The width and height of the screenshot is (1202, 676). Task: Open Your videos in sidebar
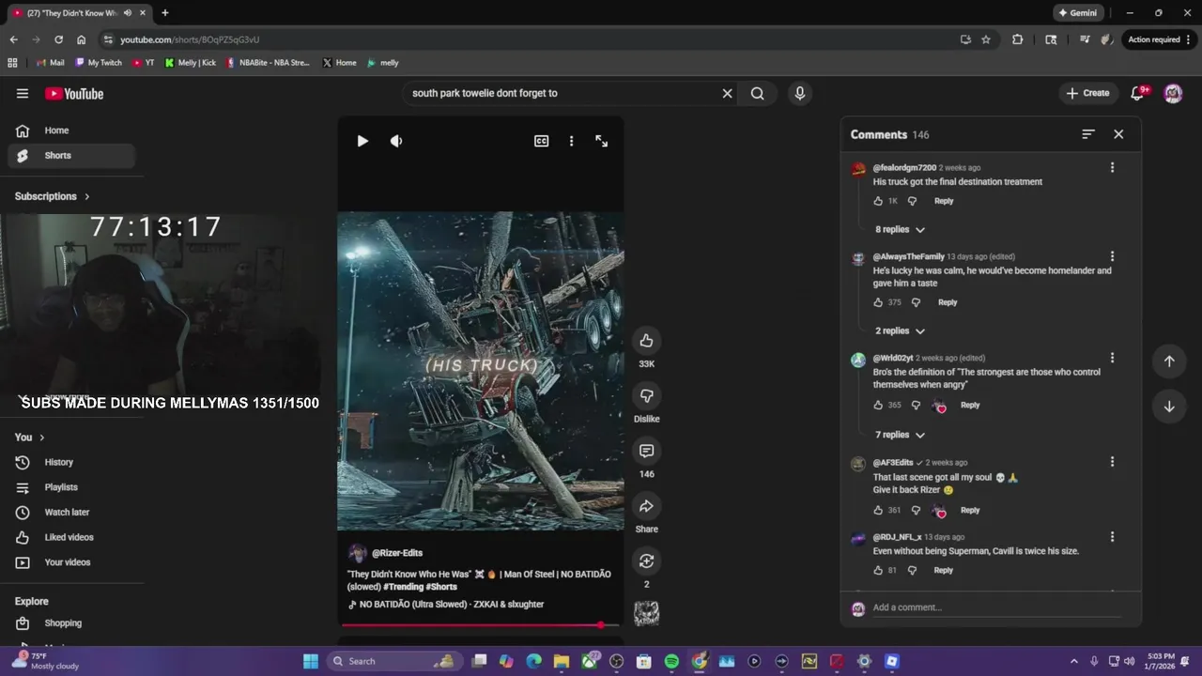71,562
